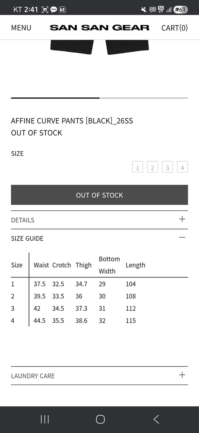Image resolution: width=199 pixels, height=433 pixels.
Task: Collapse SIZE GUIDE minus icon
Action: [x=182, y=238]
